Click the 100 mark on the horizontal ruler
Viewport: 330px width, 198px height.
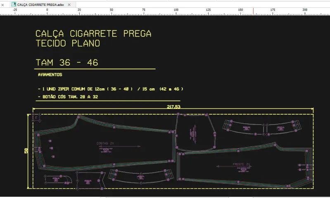[176, 10]
